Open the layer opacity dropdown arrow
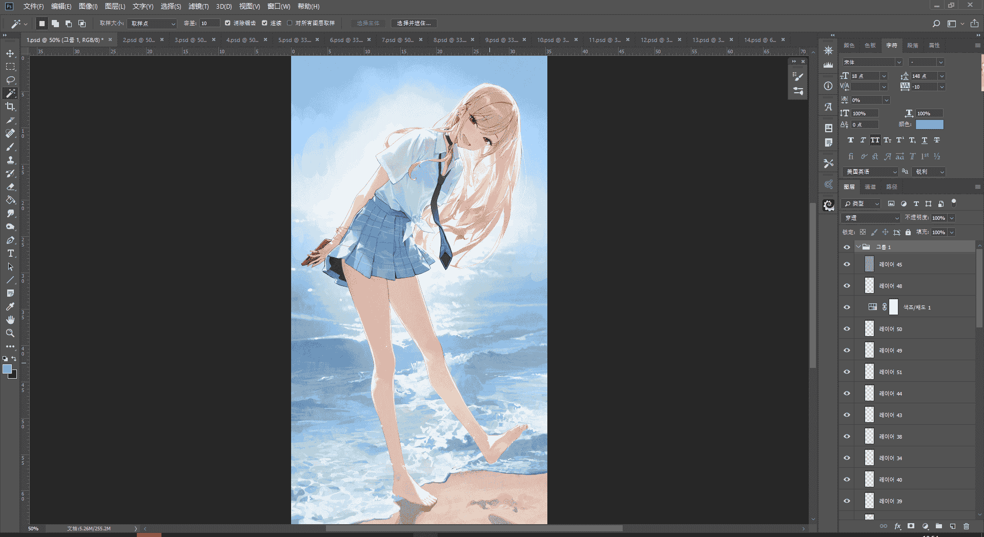This screenshot has height=537, width=984. coord(952,218)
